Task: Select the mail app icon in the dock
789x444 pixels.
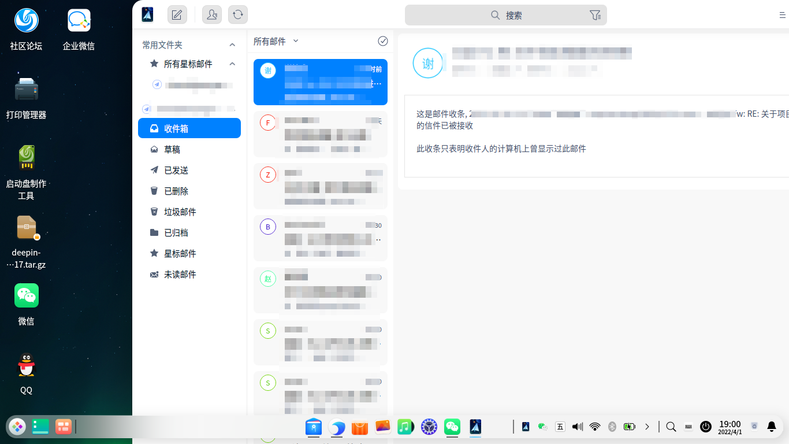Action: 475,427
